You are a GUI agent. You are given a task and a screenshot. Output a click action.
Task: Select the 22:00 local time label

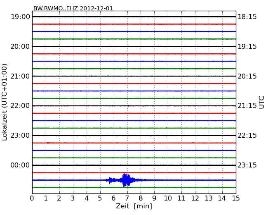(x=20, y=106)
